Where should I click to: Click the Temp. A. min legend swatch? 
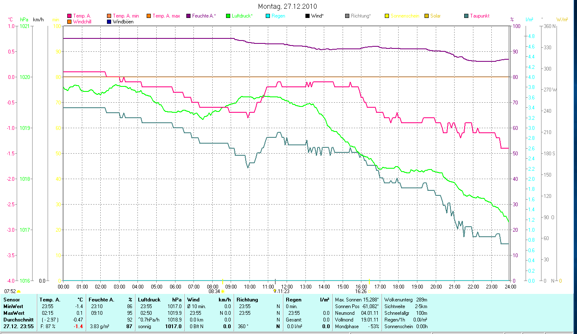(109, 16)
